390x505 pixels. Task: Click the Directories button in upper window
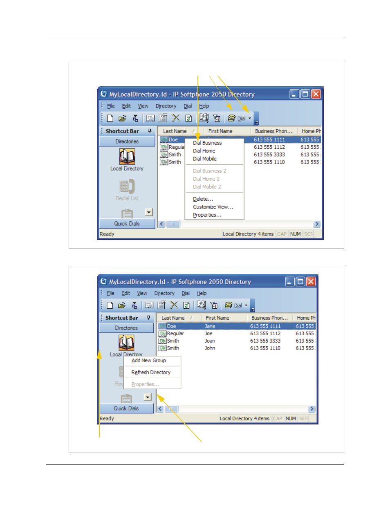click(127, 141)
